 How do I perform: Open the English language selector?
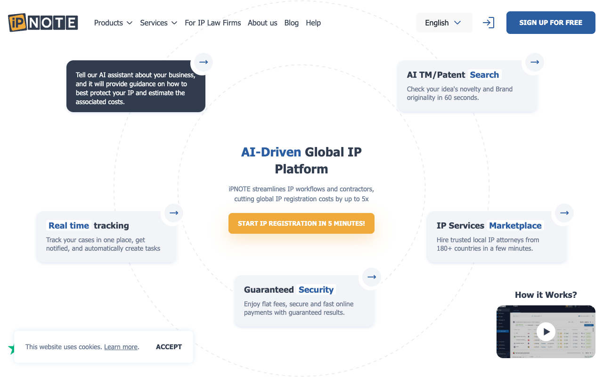tap(444, 23)
